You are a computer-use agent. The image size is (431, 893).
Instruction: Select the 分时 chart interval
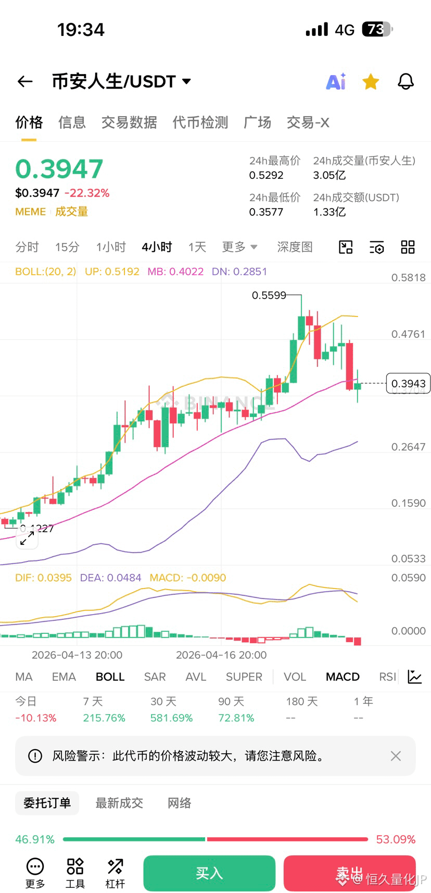(x=27, y=247)
